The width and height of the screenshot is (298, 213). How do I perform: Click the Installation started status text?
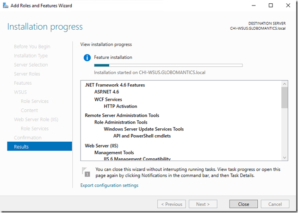pos(149,72)
